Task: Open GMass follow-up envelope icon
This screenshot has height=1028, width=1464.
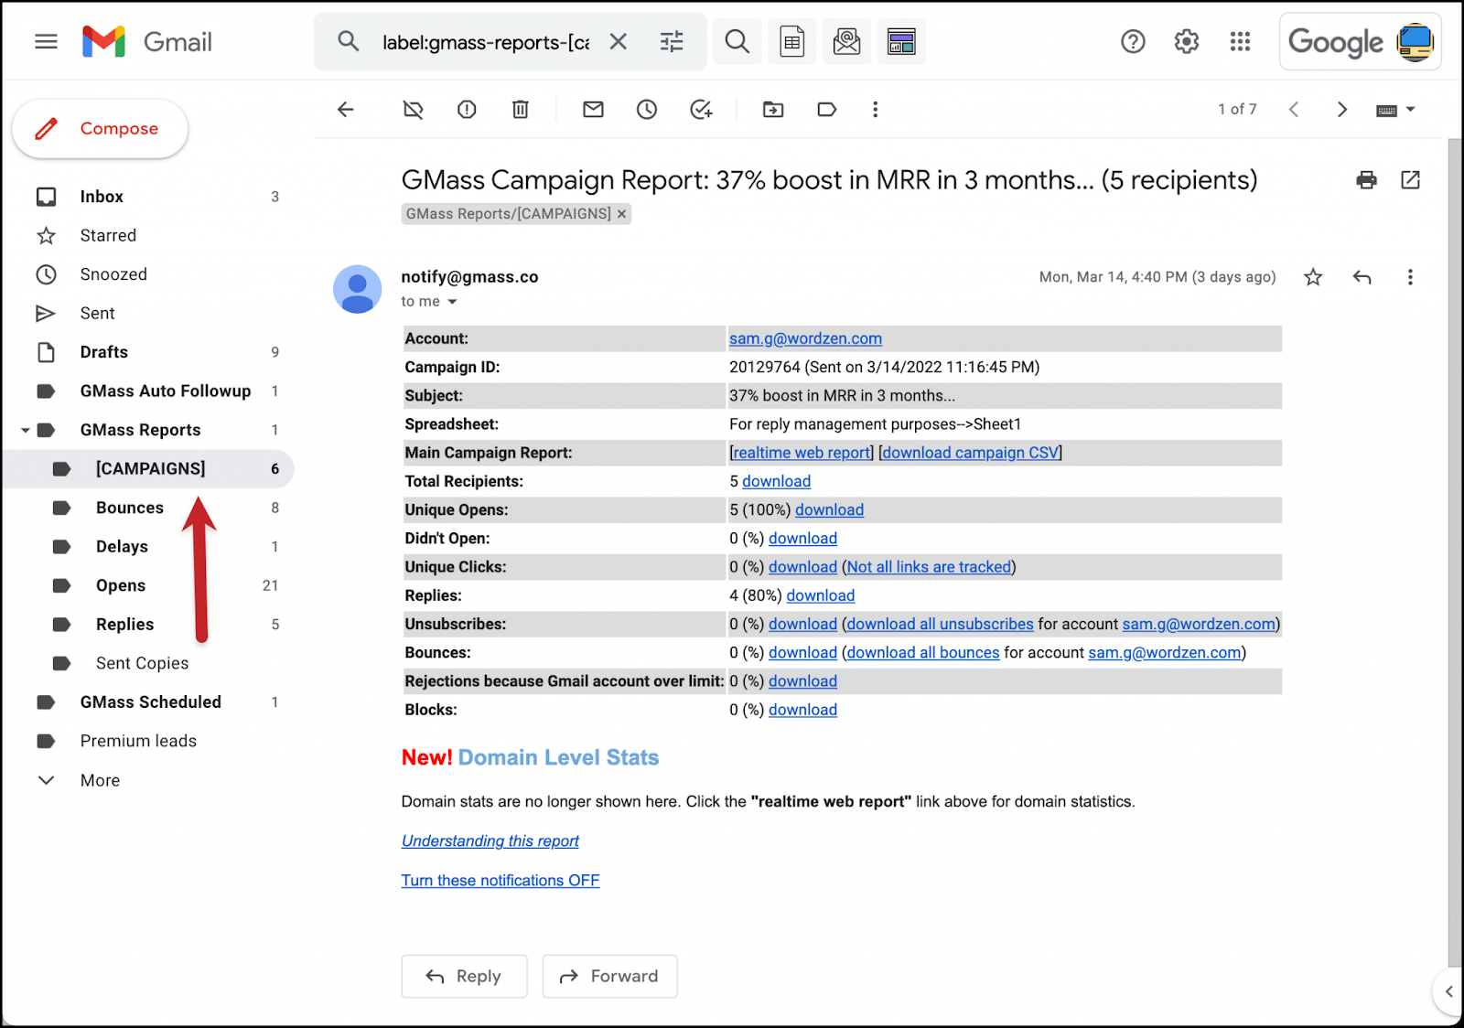Action: click(x=847, y=41)
